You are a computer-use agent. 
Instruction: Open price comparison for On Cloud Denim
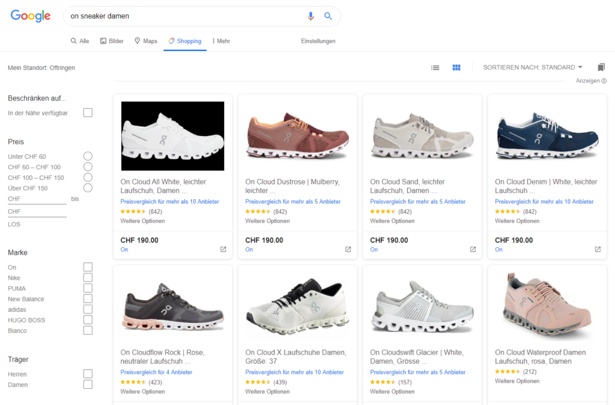[544, 202]
